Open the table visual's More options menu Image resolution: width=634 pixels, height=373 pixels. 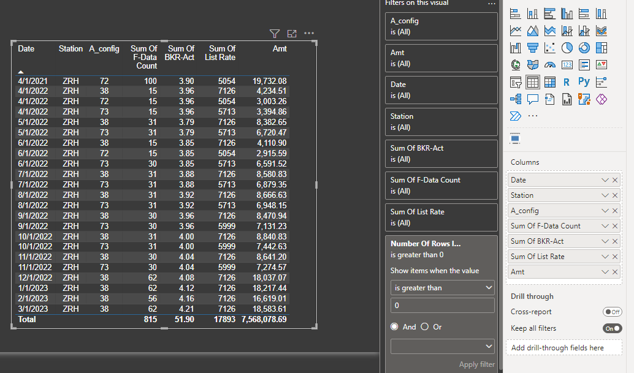pos(309,34)
